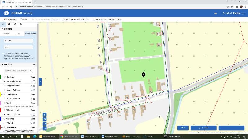Clear the network filter with the X button
This screenshot has width=248, height=139.
pos(31,71)
